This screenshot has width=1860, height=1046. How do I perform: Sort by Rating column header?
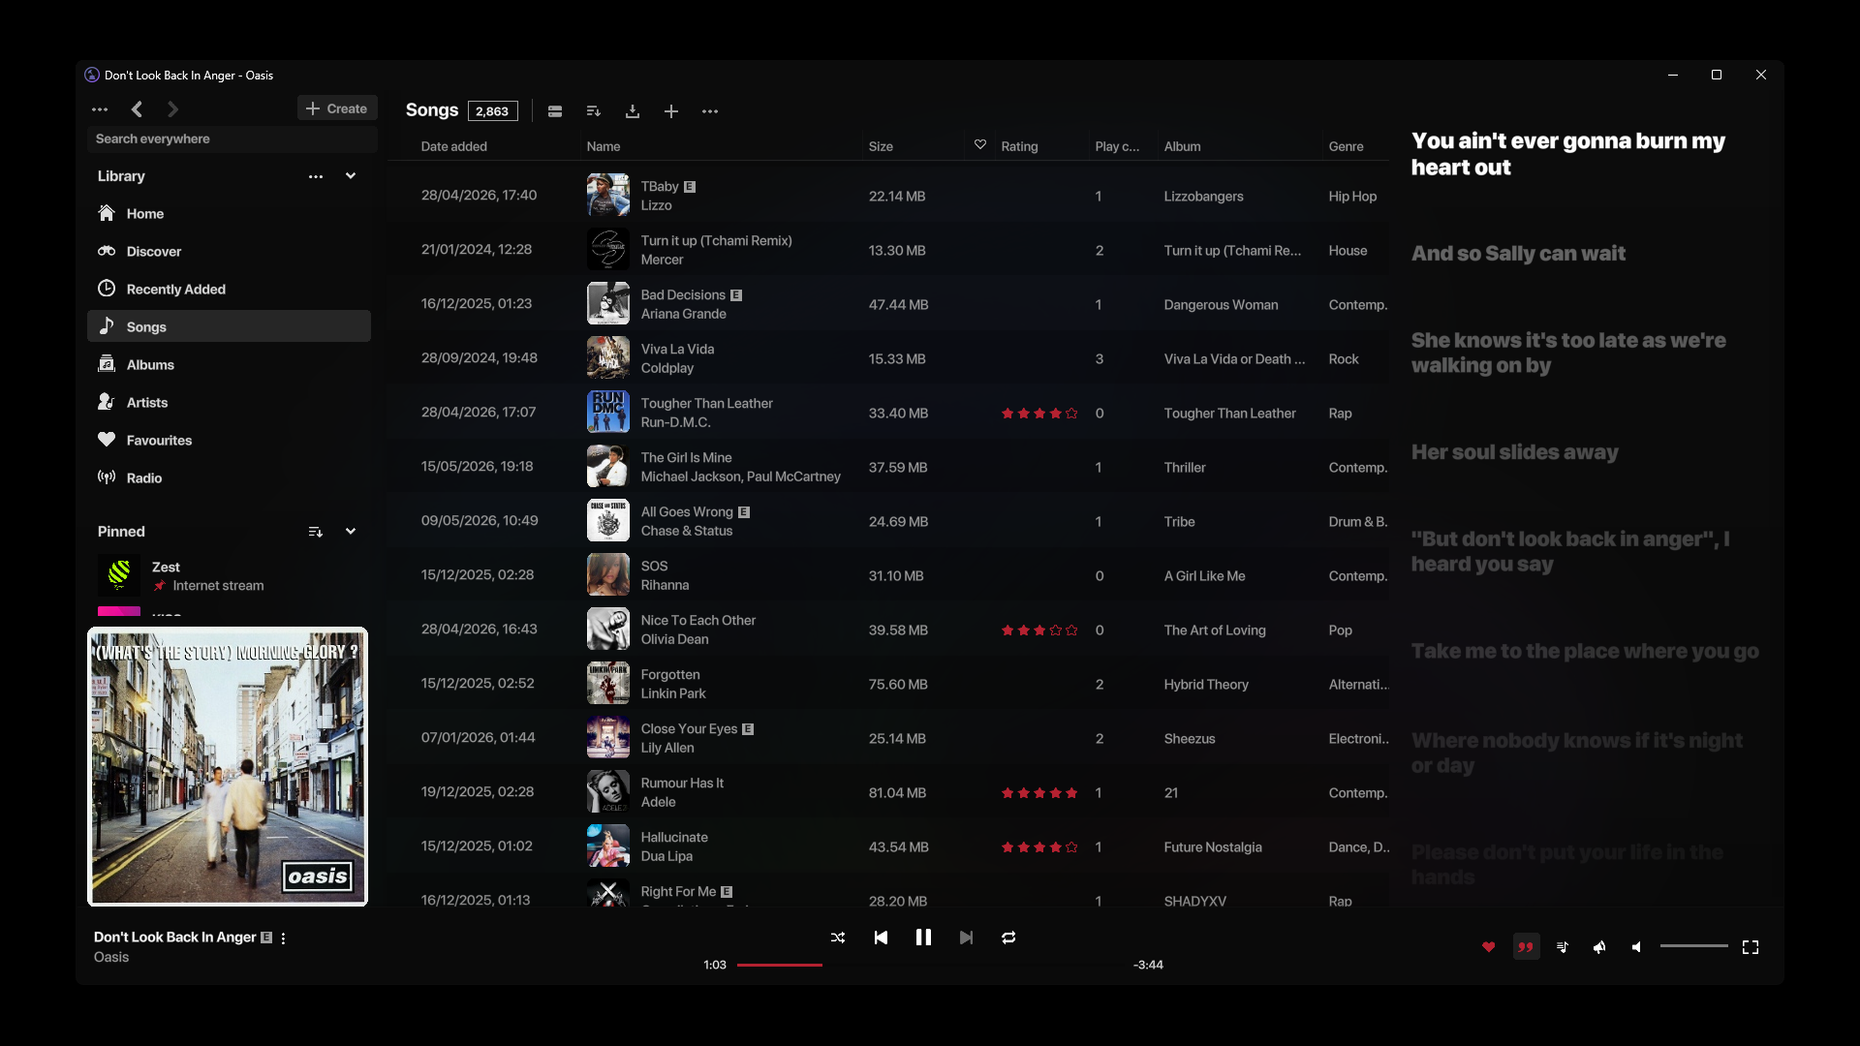(1019, 146)
